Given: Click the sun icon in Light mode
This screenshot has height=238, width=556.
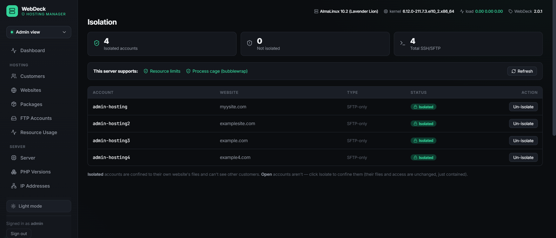Looking at the screenshot, I should pyautogui.click(x=13, y=206).
